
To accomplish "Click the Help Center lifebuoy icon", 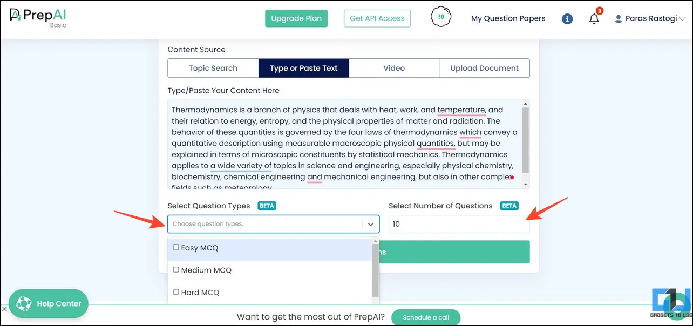I will point(24,304).
